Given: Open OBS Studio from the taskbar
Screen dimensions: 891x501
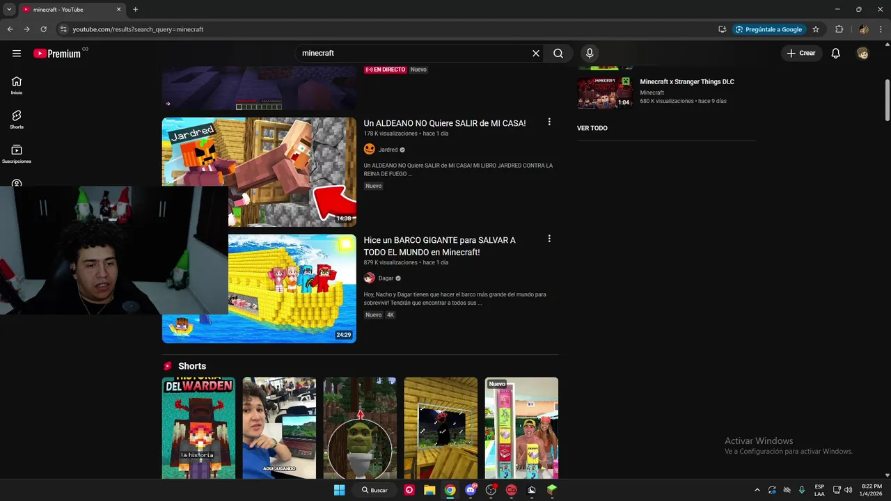Looking at the screenshot, I should pyautogui.click(x=491, y=490).
